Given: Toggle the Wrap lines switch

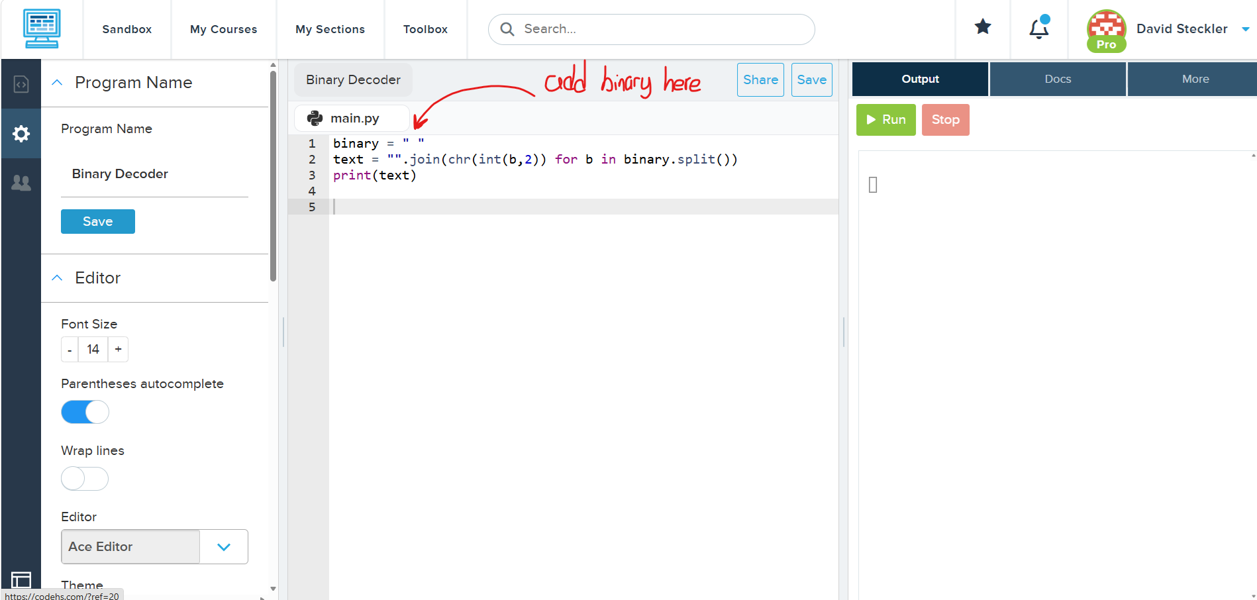Looking at the screenshot, I should pos(85,478).
